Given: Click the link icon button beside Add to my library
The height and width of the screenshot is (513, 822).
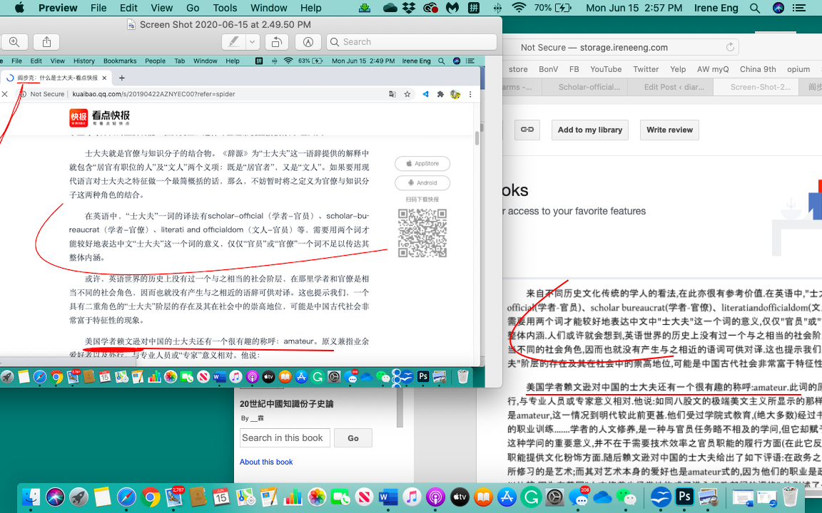Looking at the screenshot, I should click(527, 130).
